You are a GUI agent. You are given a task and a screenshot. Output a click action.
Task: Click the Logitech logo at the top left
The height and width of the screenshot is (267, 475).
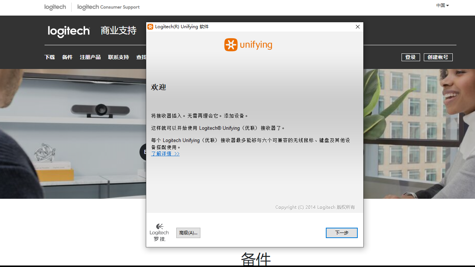[x=55, y=7]
